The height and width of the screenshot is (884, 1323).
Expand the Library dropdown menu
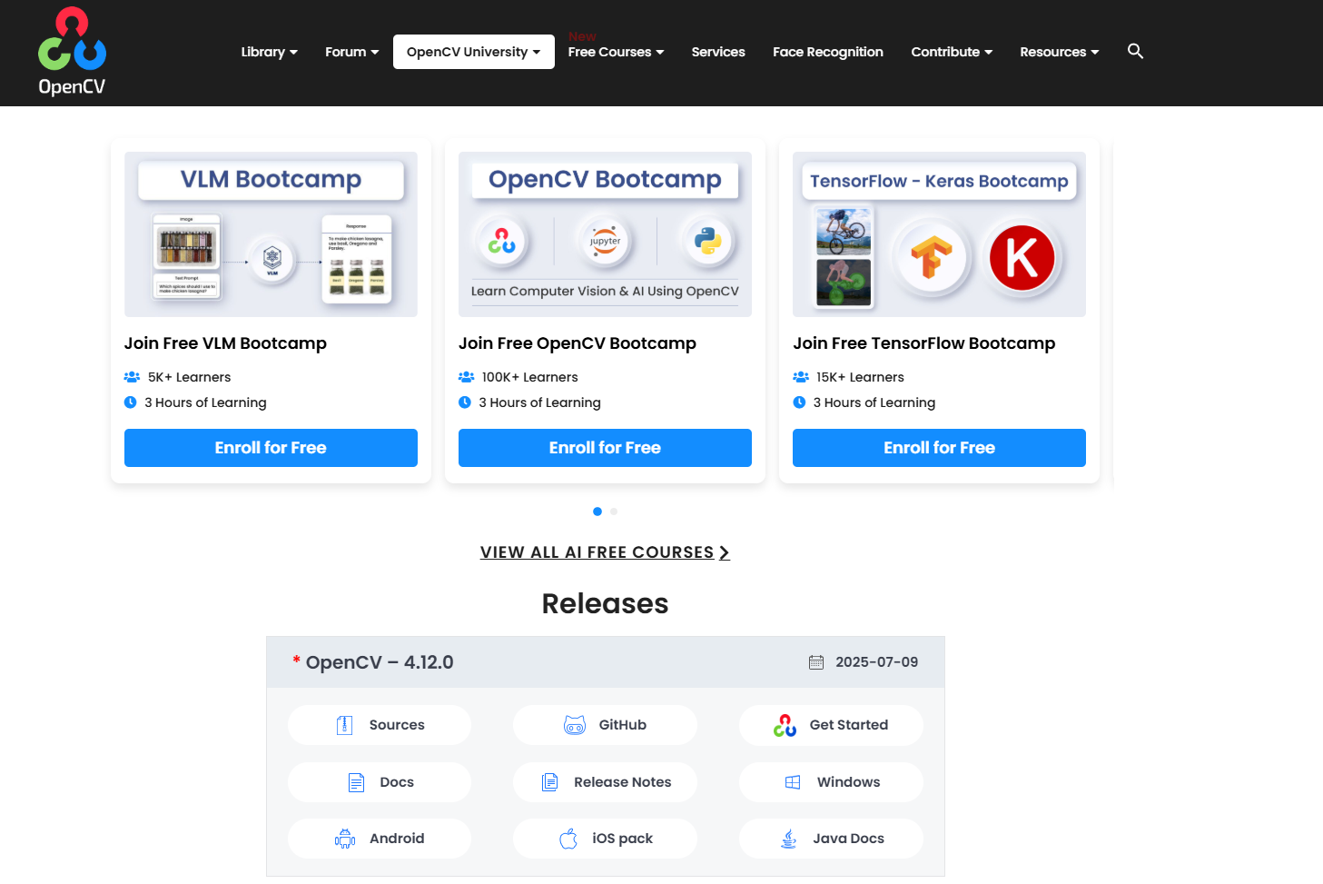269,52
